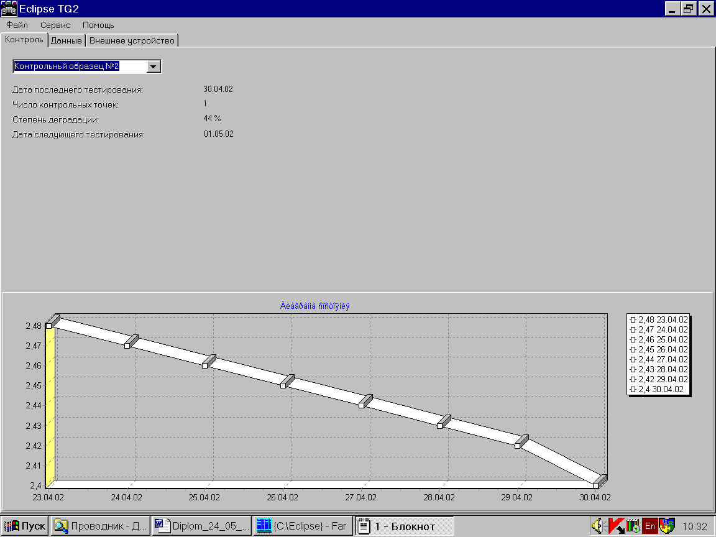Open the Сервис menu
Screen dimensions: 716x537
tap(55, 25)
